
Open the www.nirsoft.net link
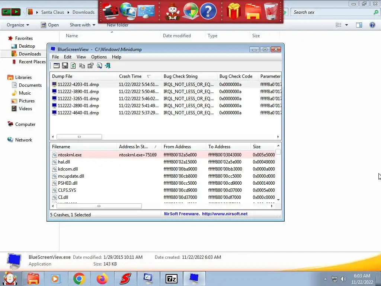click(225, 214)
